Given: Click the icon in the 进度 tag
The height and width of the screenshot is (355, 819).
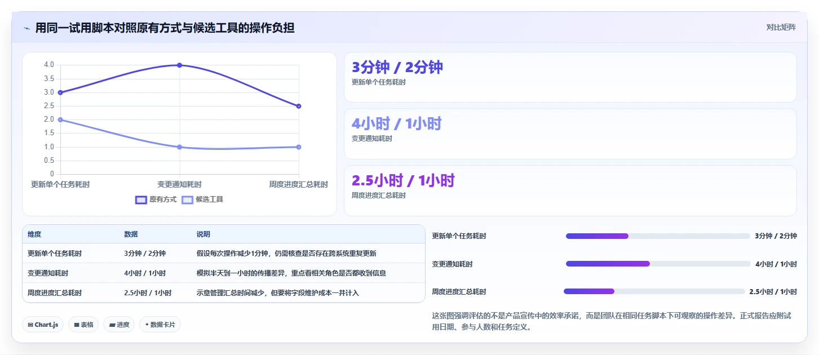Looking at the screenshot, I should point(112,325).
